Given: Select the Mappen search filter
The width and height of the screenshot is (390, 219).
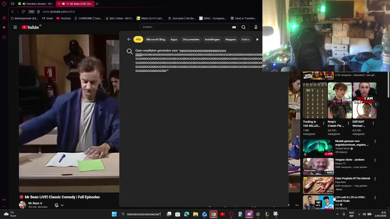Looking at the screenshot, I should 231,39.
